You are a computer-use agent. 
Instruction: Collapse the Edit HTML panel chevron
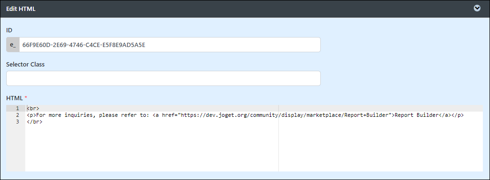(477, 9)
